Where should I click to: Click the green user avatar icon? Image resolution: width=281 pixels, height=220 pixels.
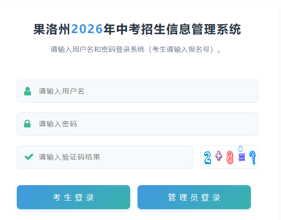pos(27,91)
